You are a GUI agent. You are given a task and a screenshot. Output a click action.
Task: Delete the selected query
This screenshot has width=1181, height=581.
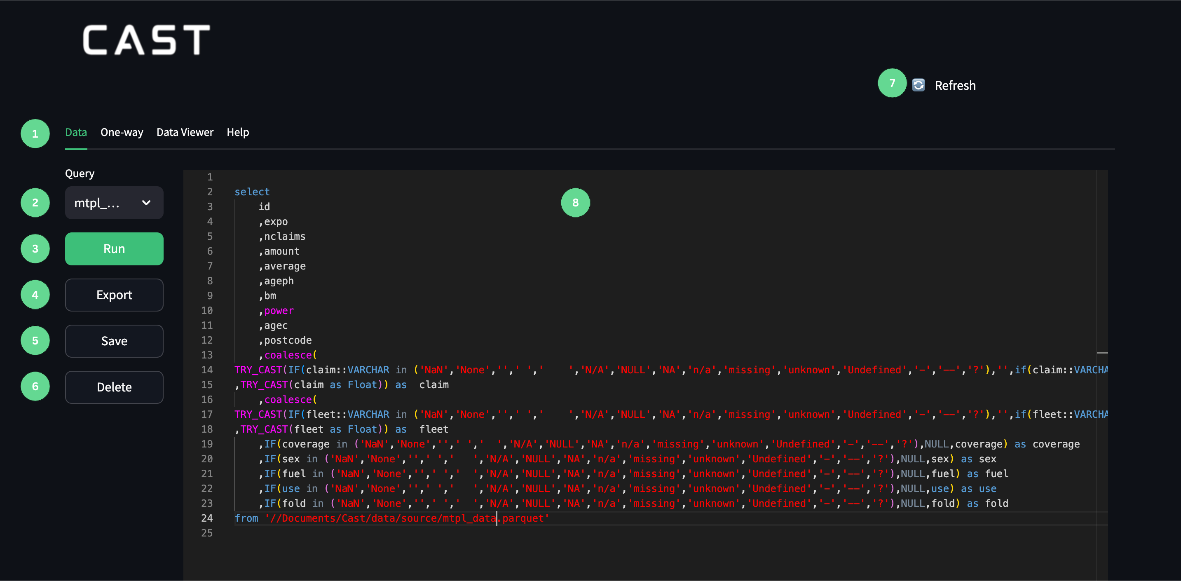tap(114, 387)
